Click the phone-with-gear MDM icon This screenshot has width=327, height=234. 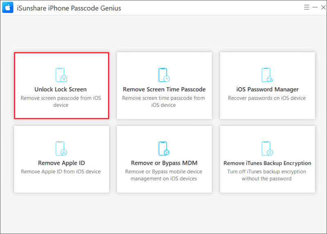point(164,149)
